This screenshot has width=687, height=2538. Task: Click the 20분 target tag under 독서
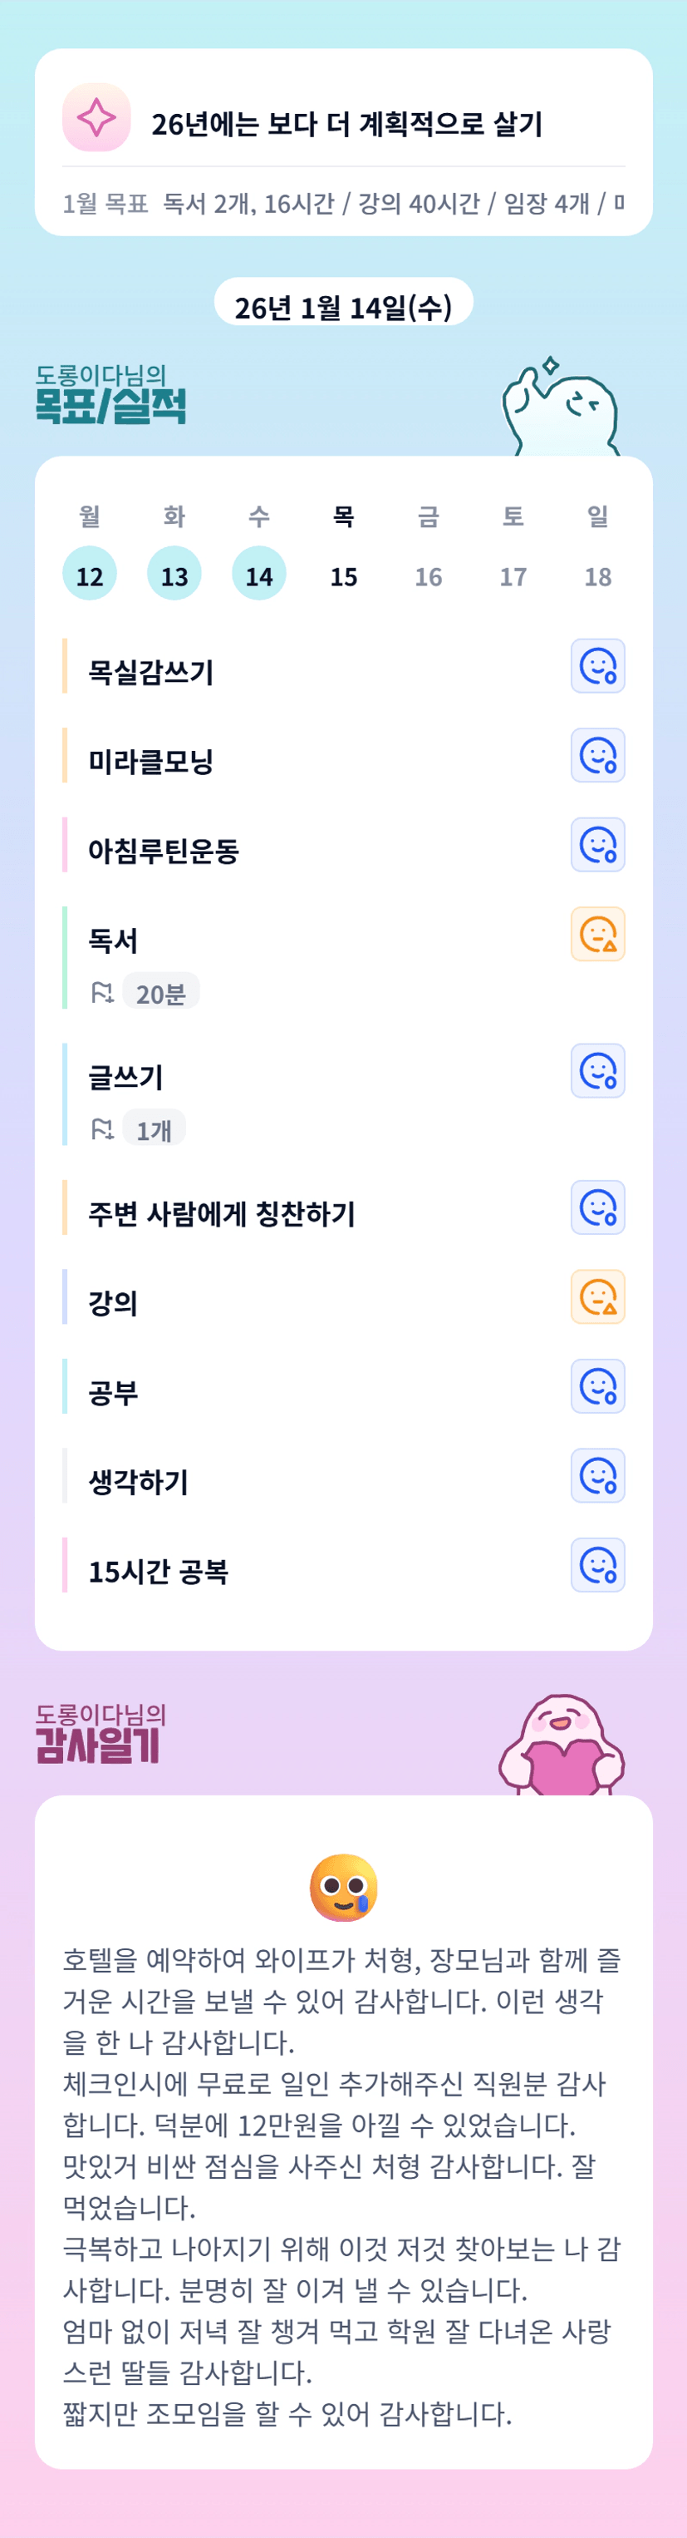[x=160, y=993]
